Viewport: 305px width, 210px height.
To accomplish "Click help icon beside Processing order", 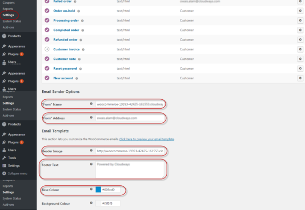I will tap(82, 20).
